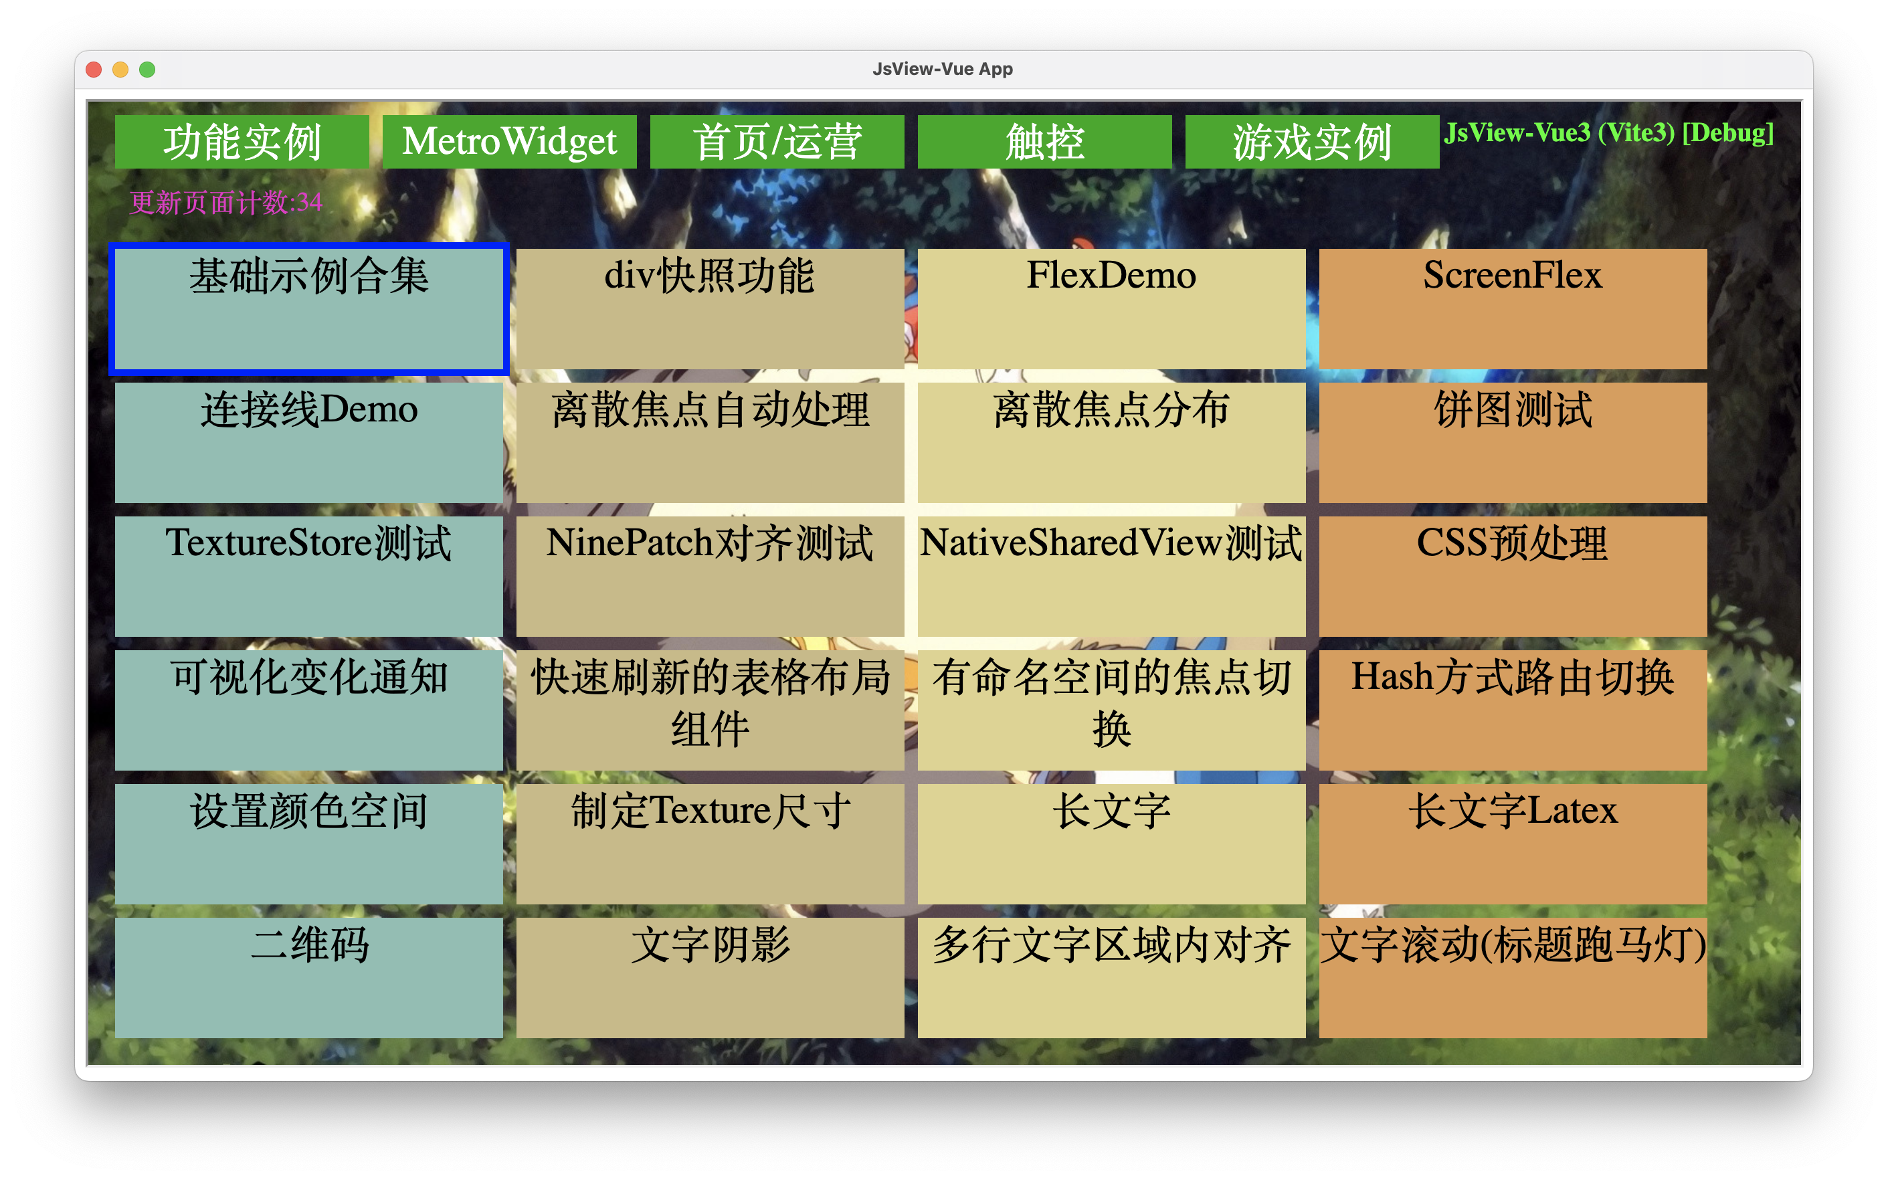Switch to the 功能实例 tab

(241, 141)
